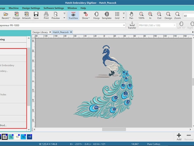Click canvas horizontal scroll right arrow

pyautogui.click(x=190, y=129)
